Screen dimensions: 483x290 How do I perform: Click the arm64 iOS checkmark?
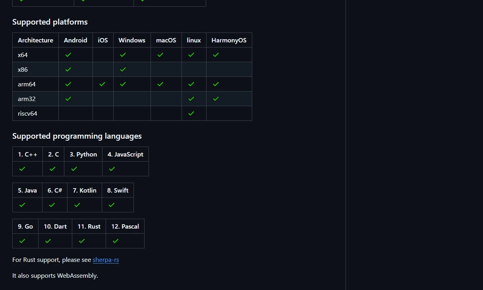point(102,84)
